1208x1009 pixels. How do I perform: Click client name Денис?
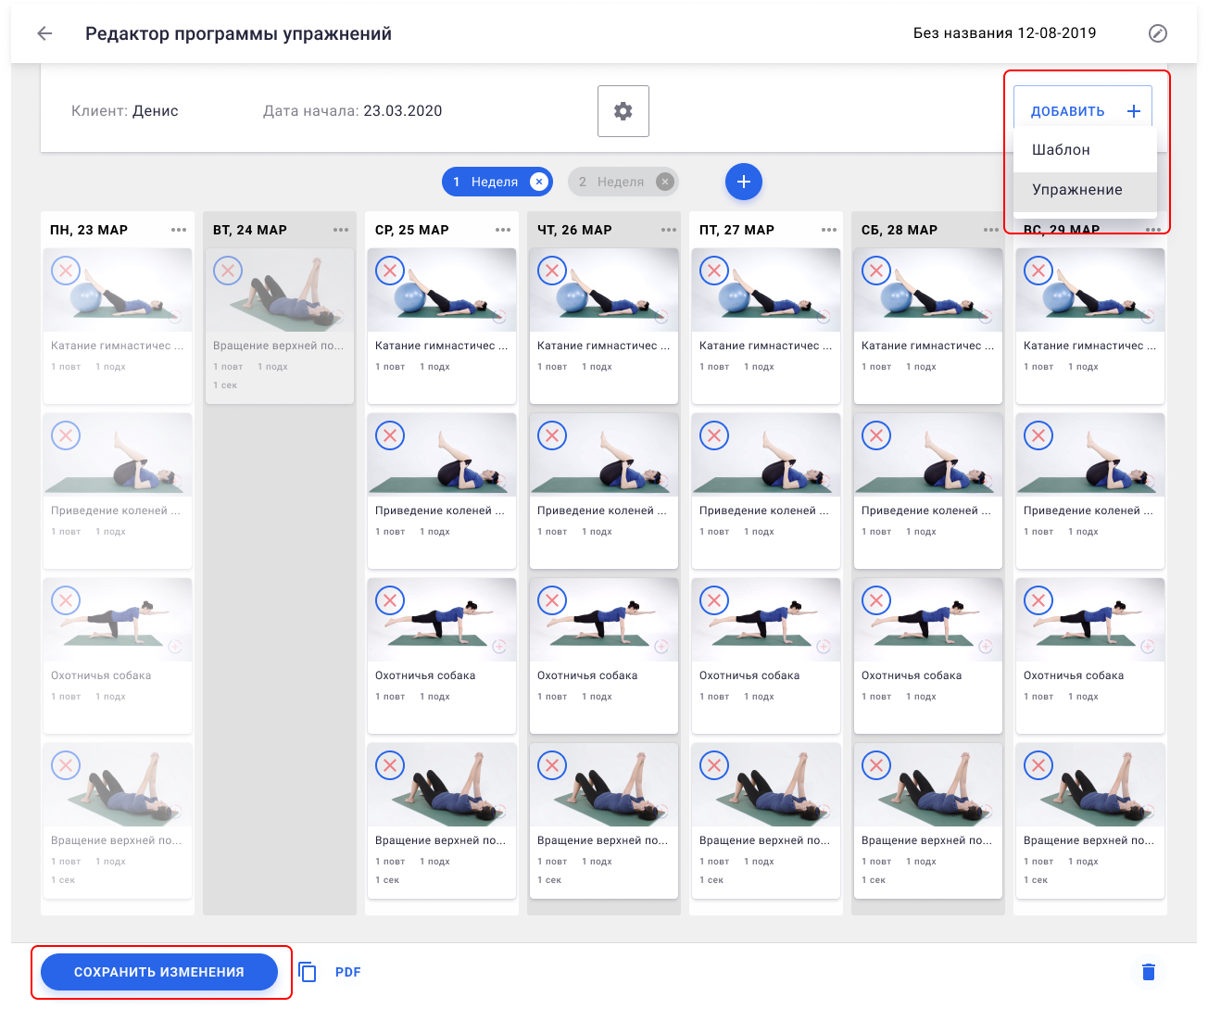156,111
